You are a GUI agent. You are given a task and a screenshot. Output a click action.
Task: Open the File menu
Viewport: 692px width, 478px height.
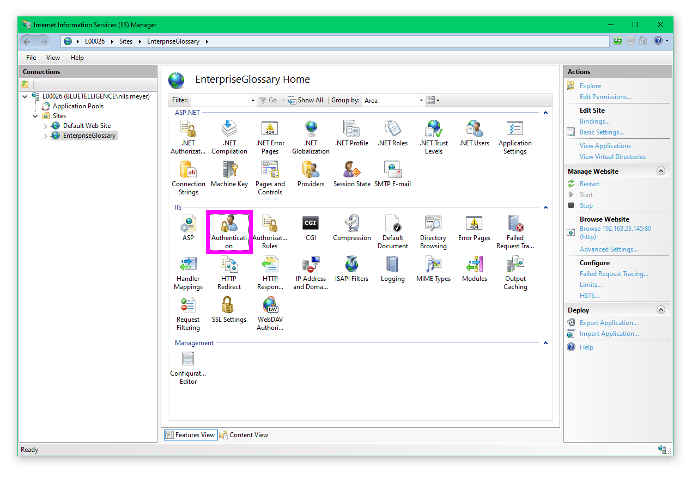coord(31,58)
